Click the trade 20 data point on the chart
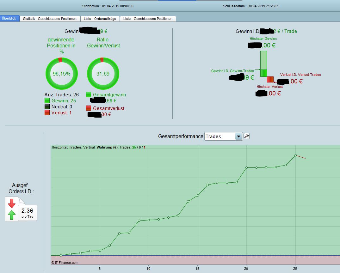The width and height of the screenshot is (340, 273). pyautogui.click(x=247, y=168)
